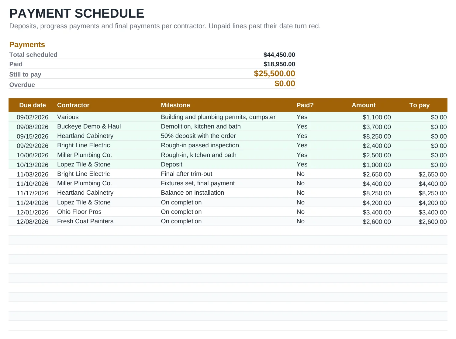
Task: Click the due date 12/08/2026
Action: [x=33, y=222]
